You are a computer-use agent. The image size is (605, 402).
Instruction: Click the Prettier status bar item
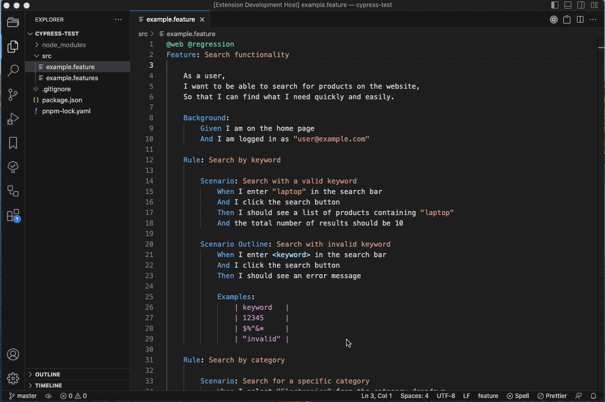(552, 396)
